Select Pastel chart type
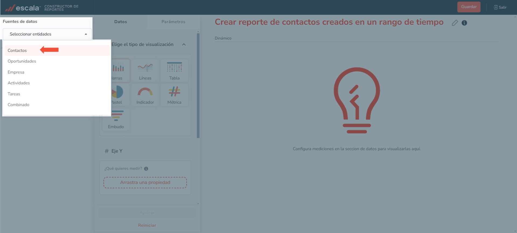517x233 pixels. [x=120, y=95]
